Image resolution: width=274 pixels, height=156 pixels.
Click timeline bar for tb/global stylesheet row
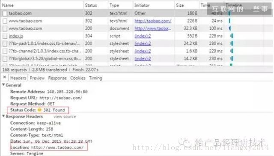232,59
